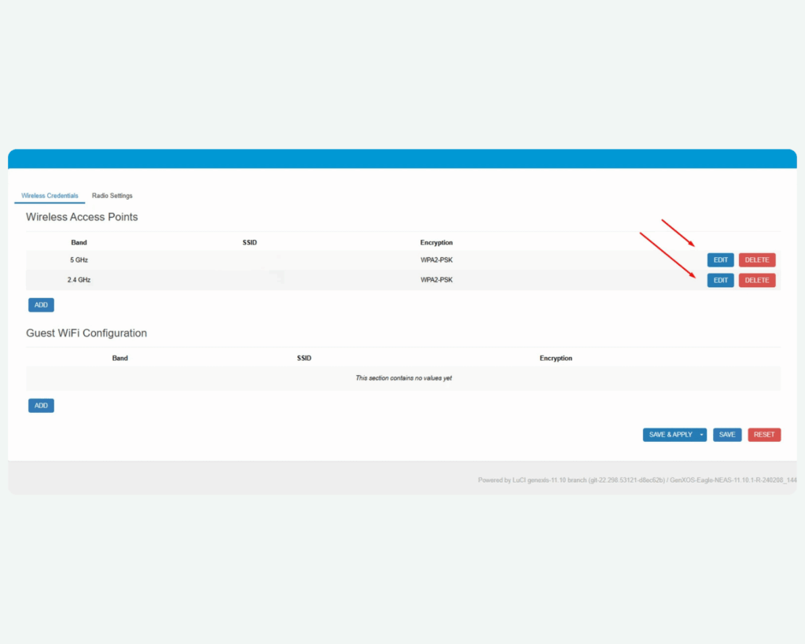
Task: Click the Band header in Guest WiFi table
Action: pos(120,358)
